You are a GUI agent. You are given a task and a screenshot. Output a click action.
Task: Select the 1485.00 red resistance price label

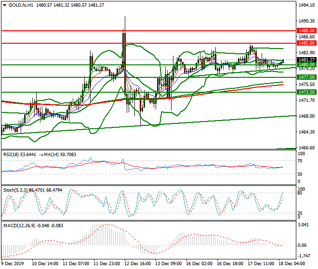tap(306, 43)
